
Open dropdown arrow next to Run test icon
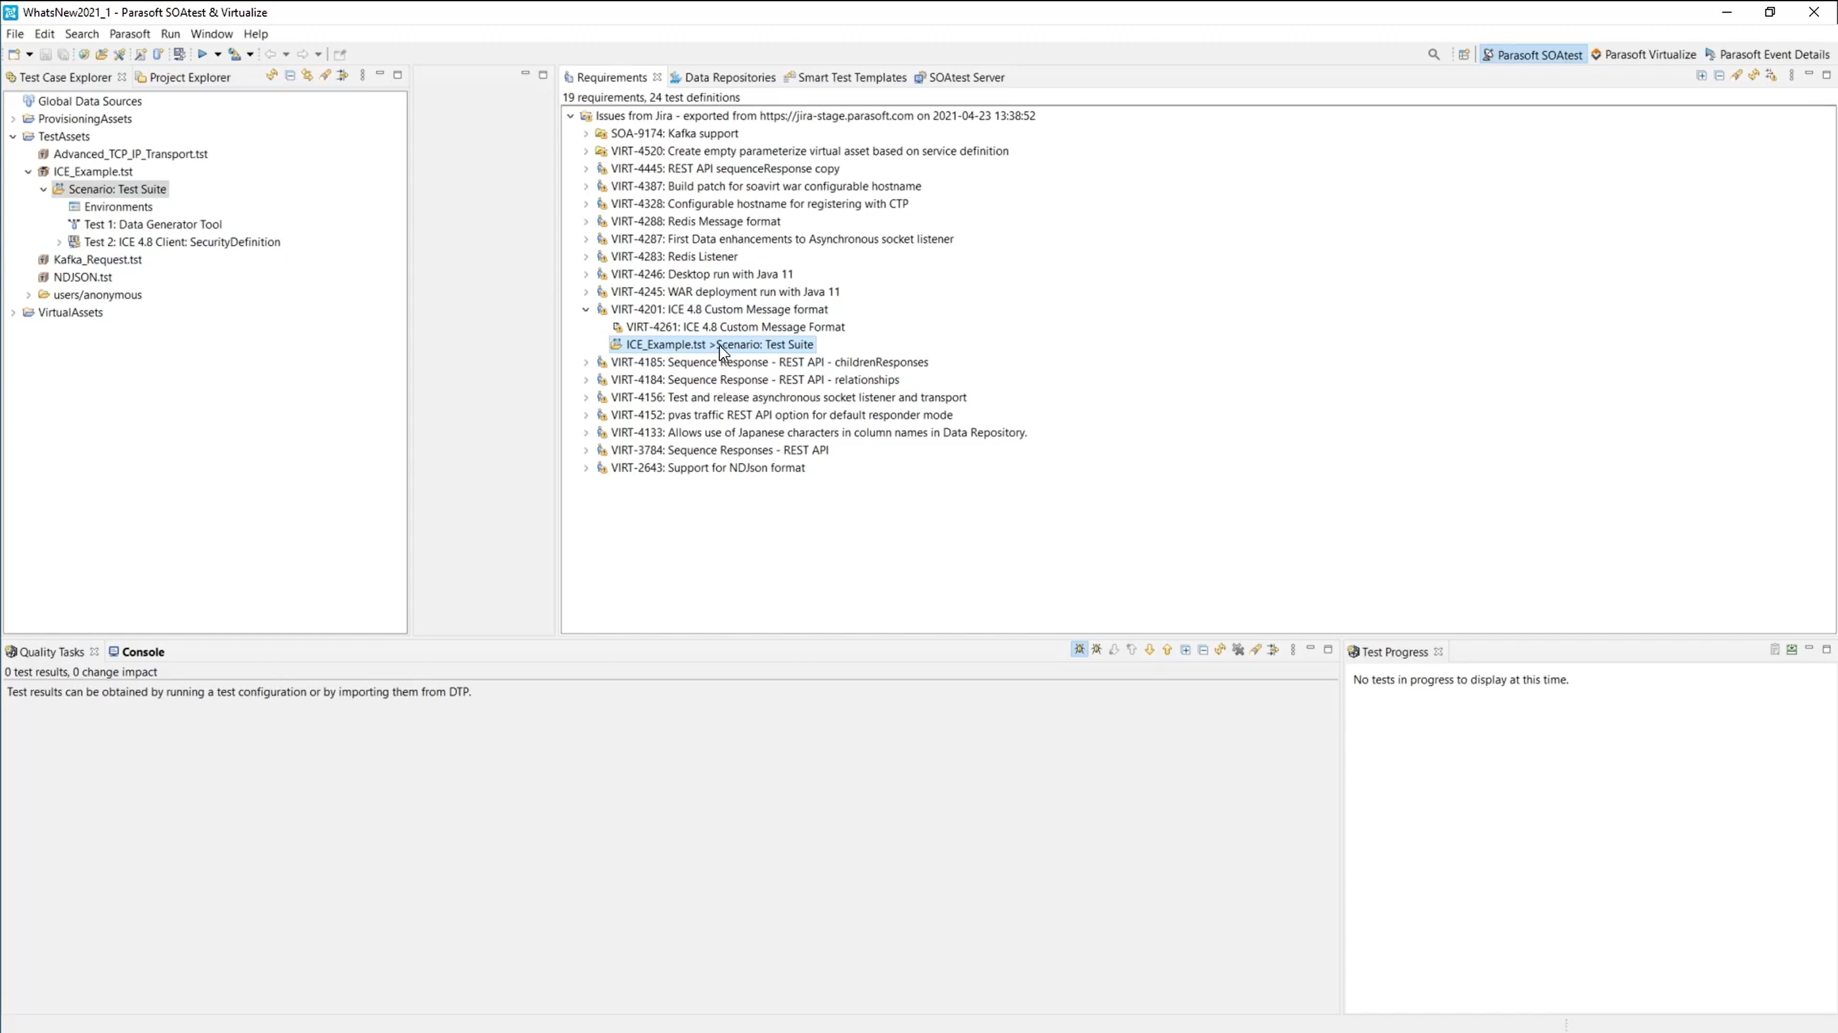[x=218, y=54]
